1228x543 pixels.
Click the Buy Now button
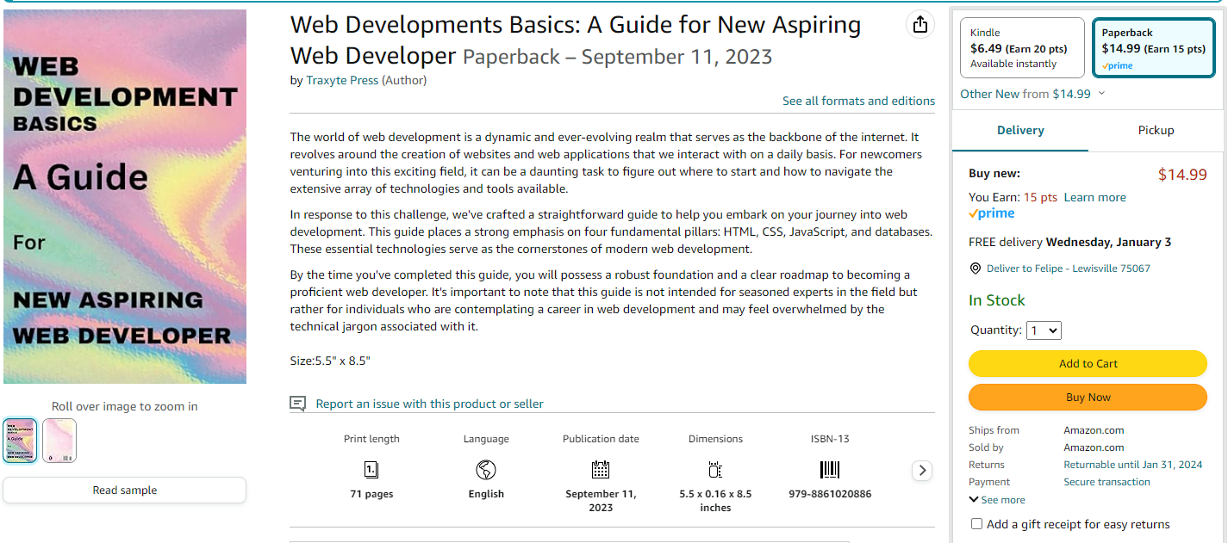(x=1088, y=397)
